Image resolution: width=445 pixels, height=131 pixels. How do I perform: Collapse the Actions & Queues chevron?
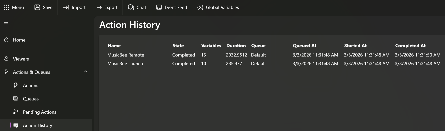click(x=86, y=71)
